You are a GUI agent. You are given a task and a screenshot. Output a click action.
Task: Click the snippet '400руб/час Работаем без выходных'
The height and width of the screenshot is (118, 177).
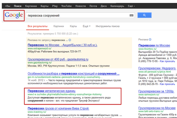pos(54,52)
